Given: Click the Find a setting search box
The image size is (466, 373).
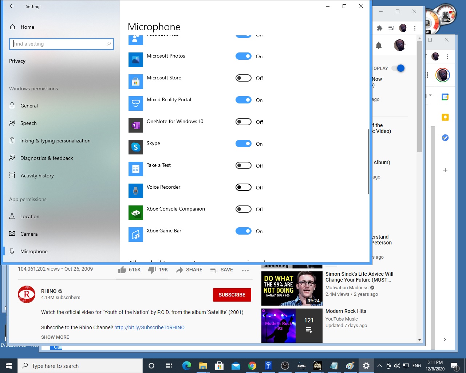Looking at the screenshot, I should [x=62, y=44].
